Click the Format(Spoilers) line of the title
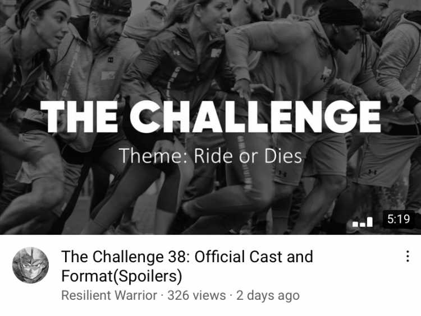 click(122, 276)
